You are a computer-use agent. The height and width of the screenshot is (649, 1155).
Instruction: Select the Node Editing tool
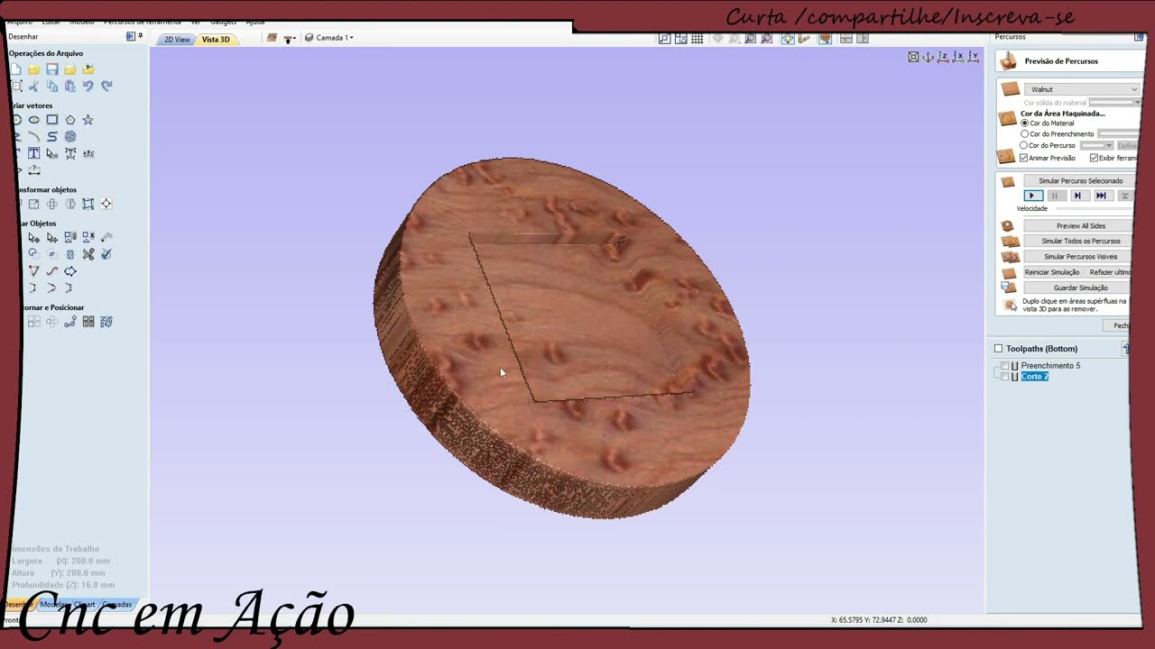[33, 238]
